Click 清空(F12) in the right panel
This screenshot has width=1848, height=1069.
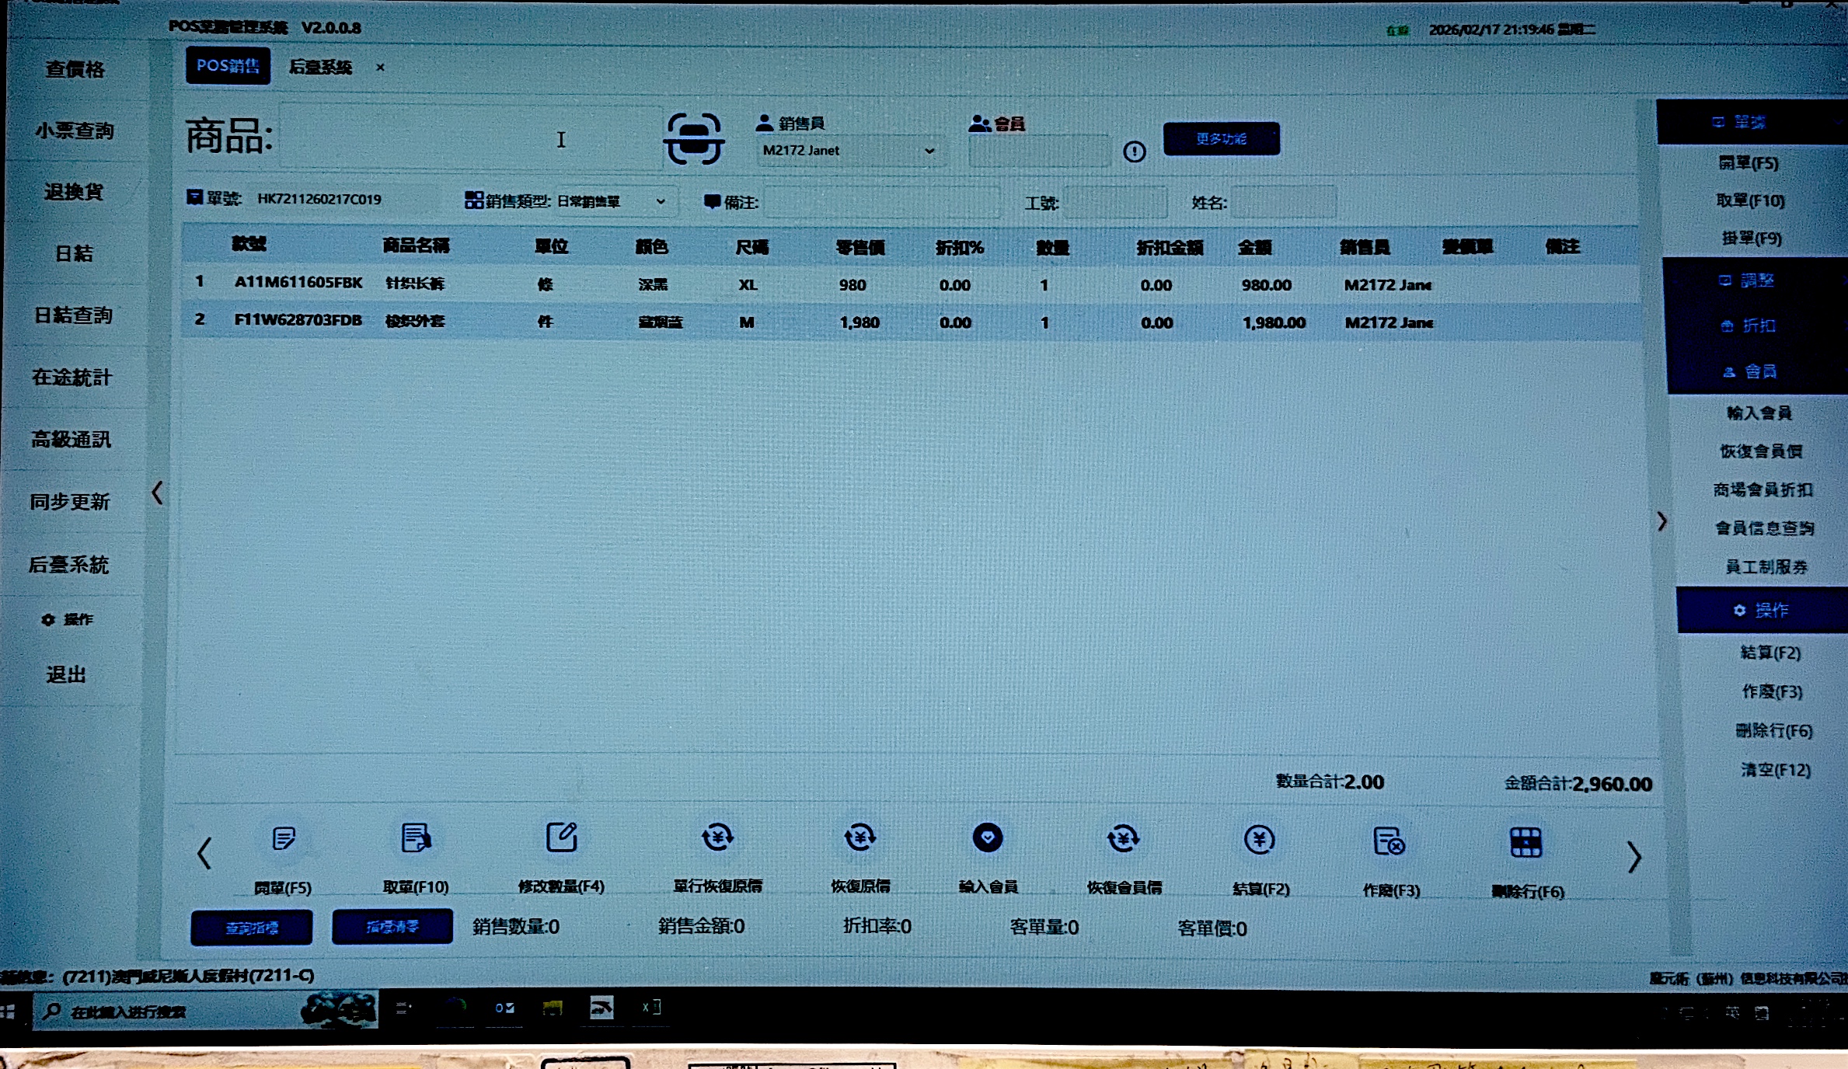coord(1776,770)
